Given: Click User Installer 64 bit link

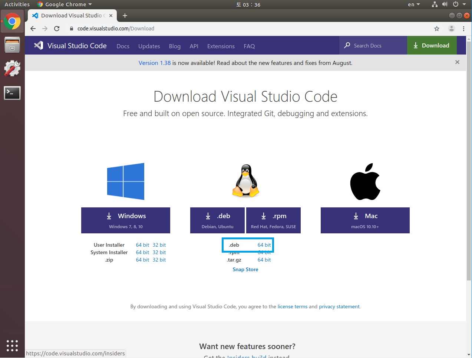Looking at the screenshot, I should tap(142, 245).
